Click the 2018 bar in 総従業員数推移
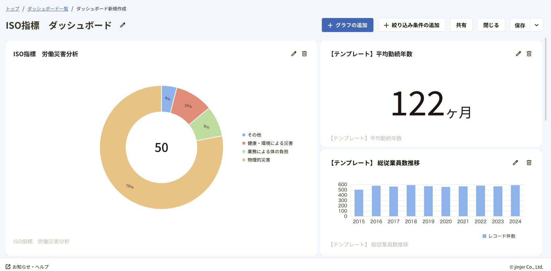The width and height of the screenshot is (551, 271). [411, 201]
